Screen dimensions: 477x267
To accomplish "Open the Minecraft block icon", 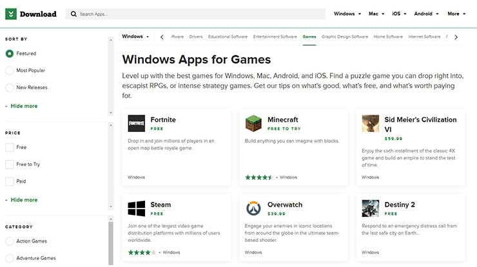I will coord(253,123).
